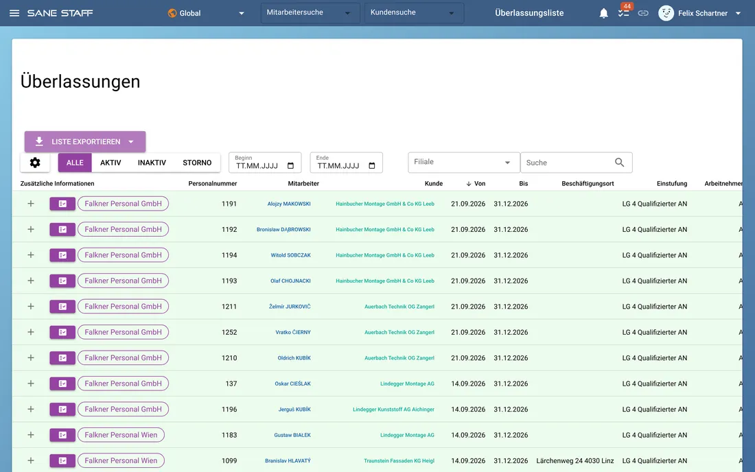Open customer link Lindegger Kunststoff AG Aichinger
This screenshot has width=755, height=472.
pyautogui.click(x=393, y=410)
